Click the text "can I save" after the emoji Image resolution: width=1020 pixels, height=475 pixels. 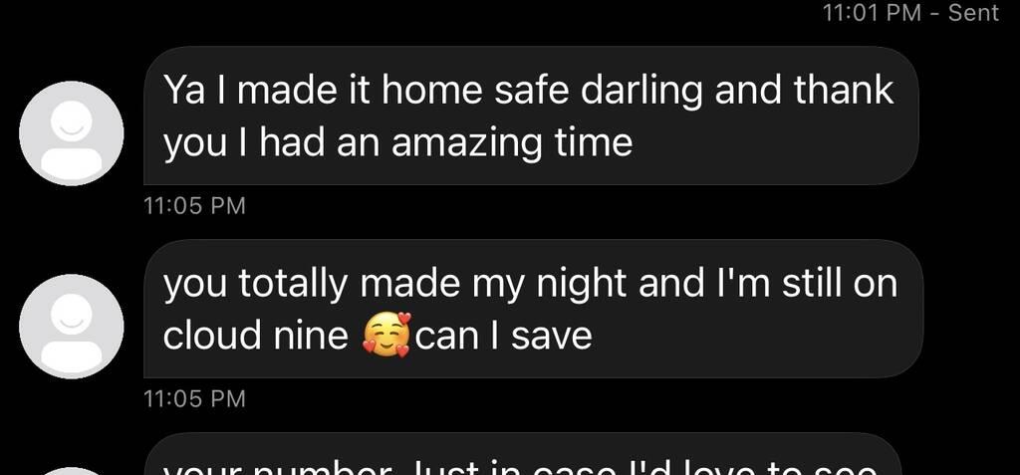pos(503,336)
